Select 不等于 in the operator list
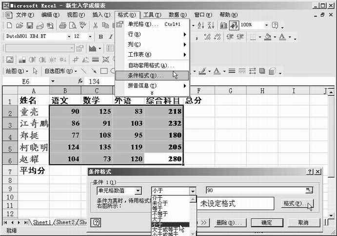 (171, 214)
